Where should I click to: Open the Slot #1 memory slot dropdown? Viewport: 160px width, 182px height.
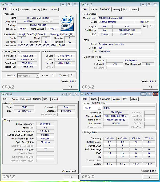pos(99,108)
